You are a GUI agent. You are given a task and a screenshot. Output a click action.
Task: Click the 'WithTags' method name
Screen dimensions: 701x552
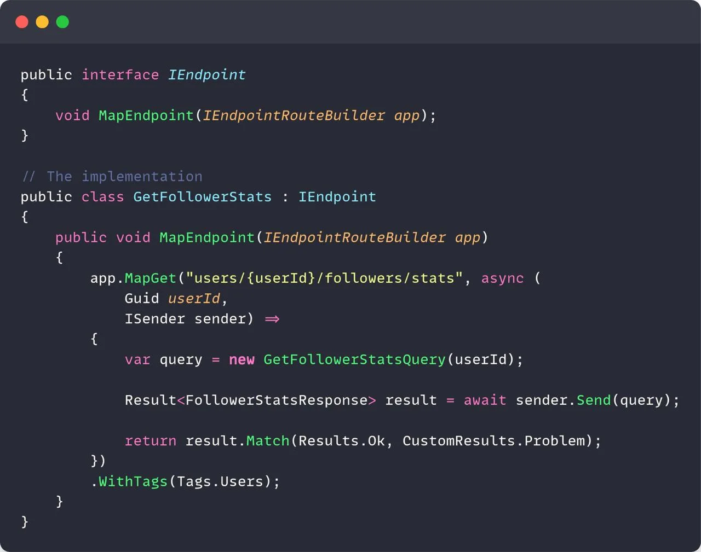(133, 481)
